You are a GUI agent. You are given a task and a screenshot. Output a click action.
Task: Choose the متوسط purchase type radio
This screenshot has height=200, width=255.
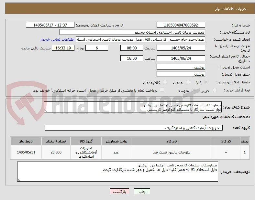click(194, 90)
